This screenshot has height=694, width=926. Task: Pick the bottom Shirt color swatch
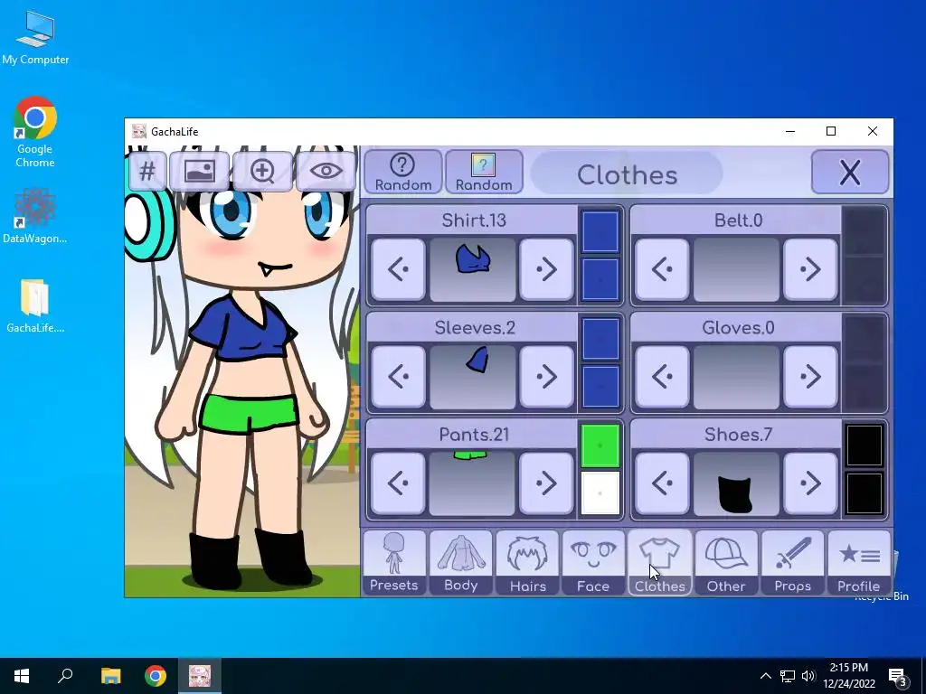pos(600,279)
